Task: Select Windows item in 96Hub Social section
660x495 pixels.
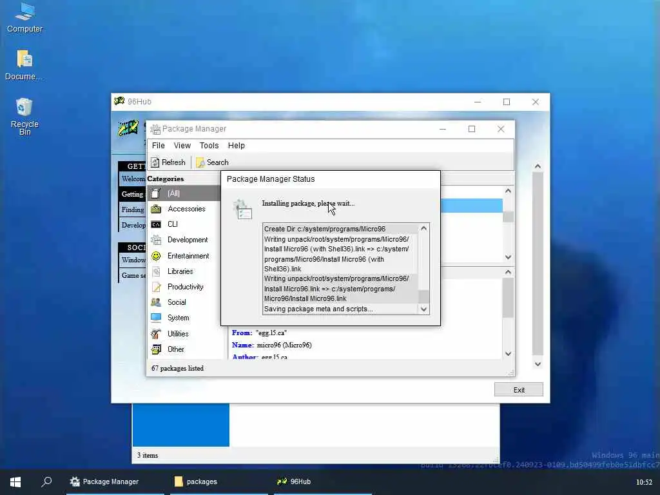Action: [x=133, y=260]
